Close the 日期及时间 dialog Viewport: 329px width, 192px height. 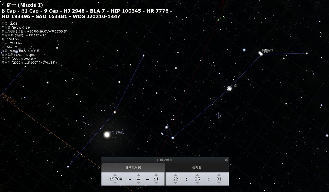point(226,160)
